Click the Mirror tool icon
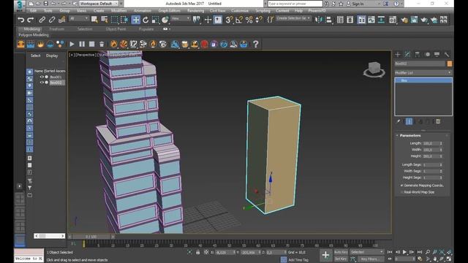468x263 pixels. (319, 20)
